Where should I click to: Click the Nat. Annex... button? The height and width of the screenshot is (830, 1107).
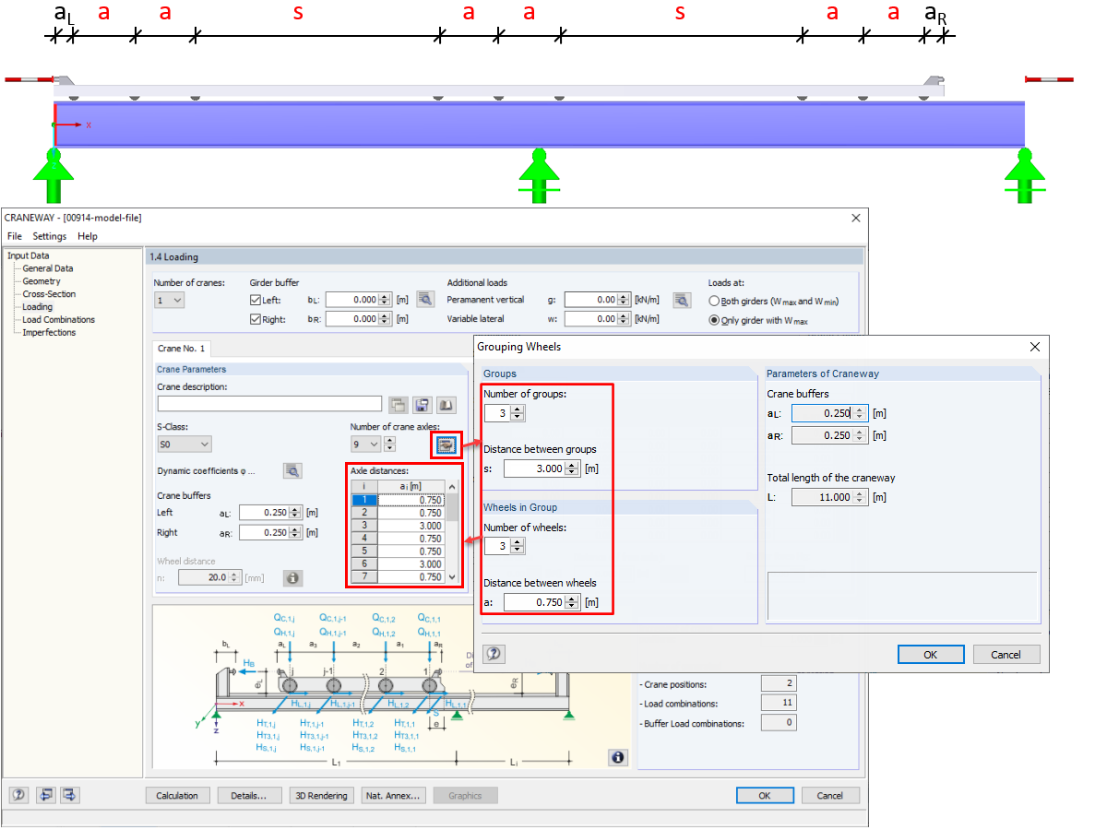point(393,795)
